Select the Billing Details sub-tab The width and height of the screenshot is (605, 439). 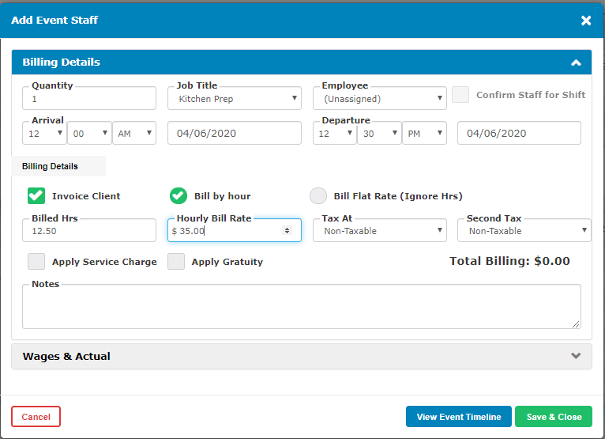[x=58, y=166]
